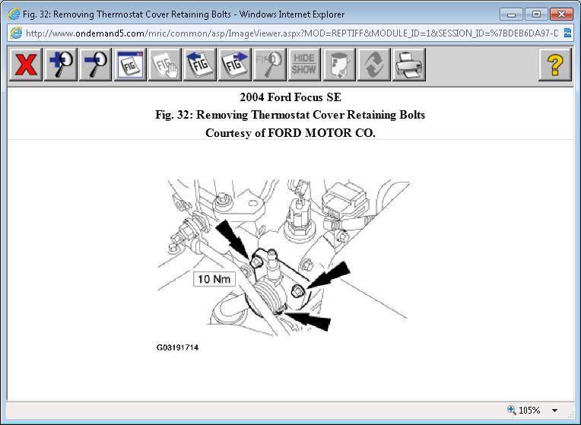Zoom in with the plus magnifier icon
Screen dimensions: 581x425
pyautogui.click(x=60, y=65)
